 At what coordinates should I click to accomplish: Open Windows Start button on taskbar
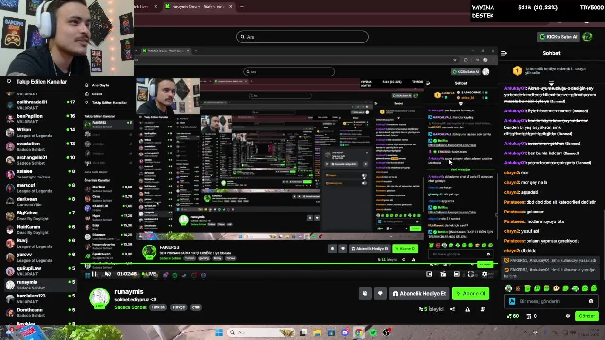click(219, 332)
